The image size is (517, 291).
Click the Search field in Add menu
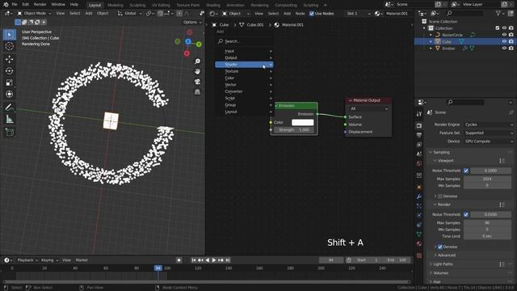[244, 41]
